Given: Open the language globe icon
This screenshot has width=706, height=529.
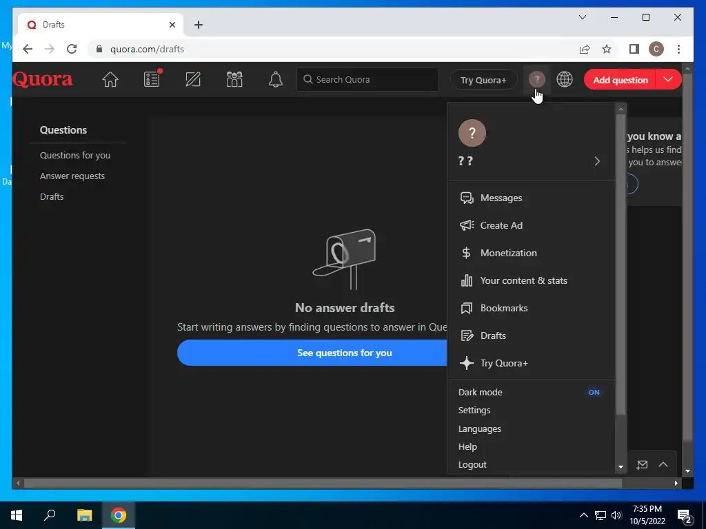Looking at the screenshot, I should (x=565, y=80).
